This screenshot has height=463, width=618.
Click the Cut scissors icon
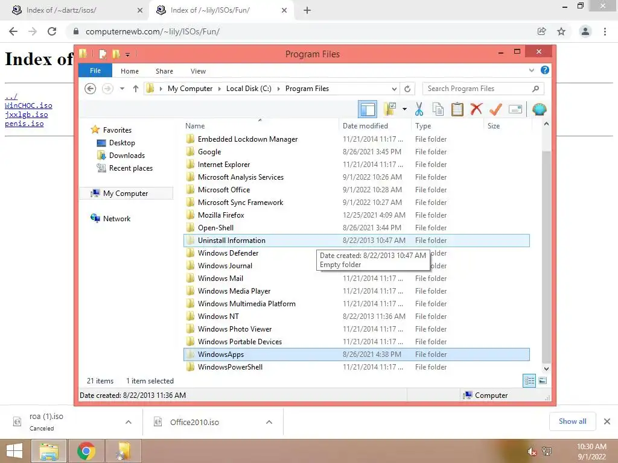pyautogui.click(x=419, y=109)
